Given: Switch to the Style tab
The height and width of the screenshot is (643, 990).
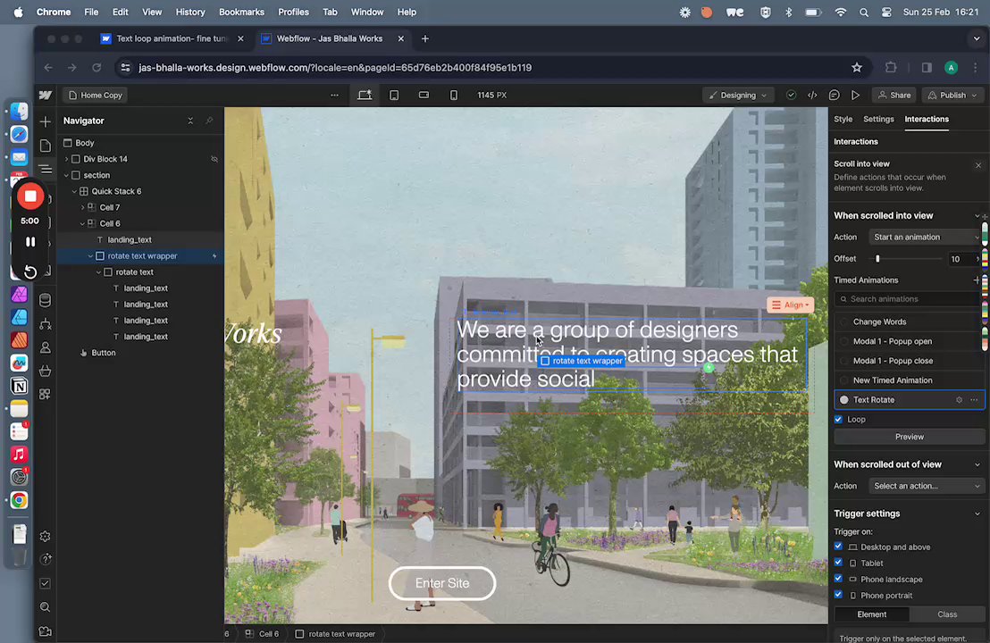Looking at the screenshot, I should [843, 120].
